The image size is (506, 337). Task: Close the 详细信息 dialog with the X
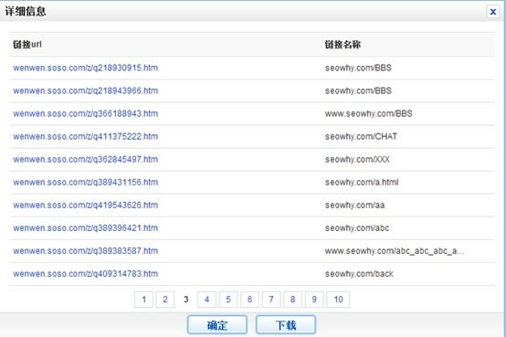493,12
